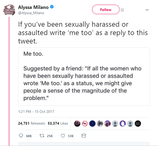Viewport: 158px width, 146px height.
Task: Click the 'Me too.' quoted image card
Action: pyautogui.click(x=84, y=76)
